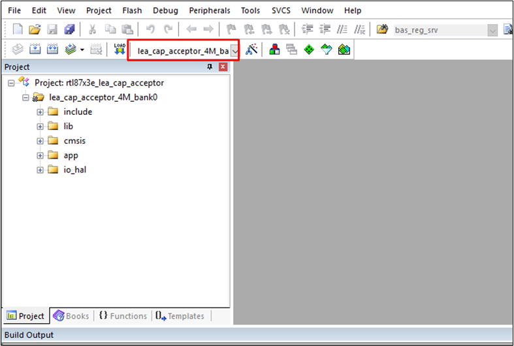Open the bas_reg_srv search dropdown arrow
Screen dimensions: 514x346
[492, 31]
